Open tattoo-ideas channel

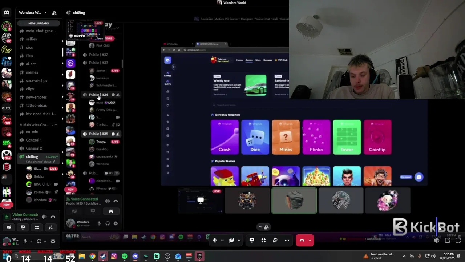[x=39, y=106]
